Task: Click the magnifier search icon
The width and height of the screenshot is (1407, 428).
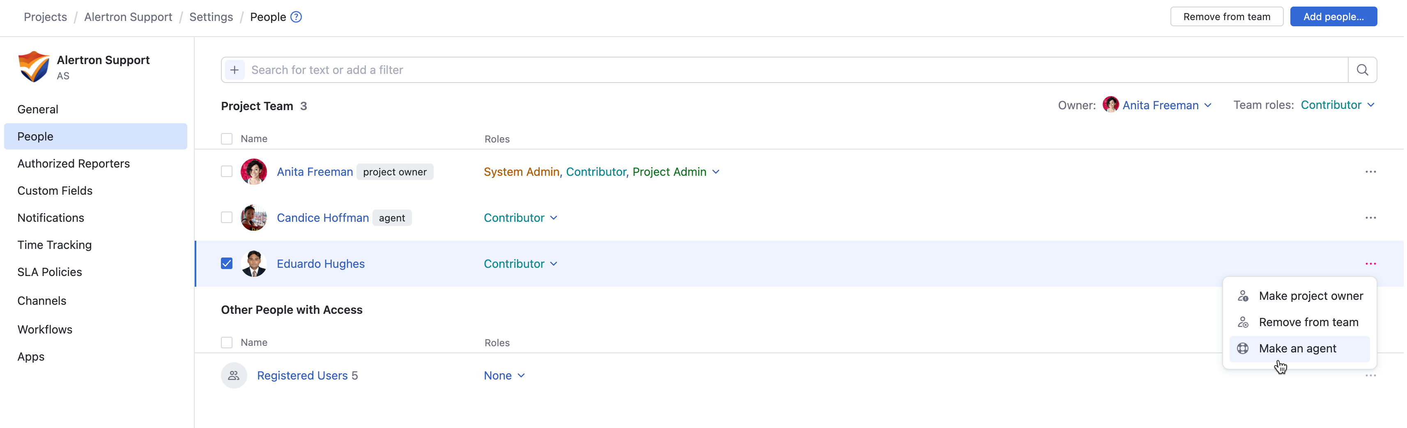Action: [1362, 70]
